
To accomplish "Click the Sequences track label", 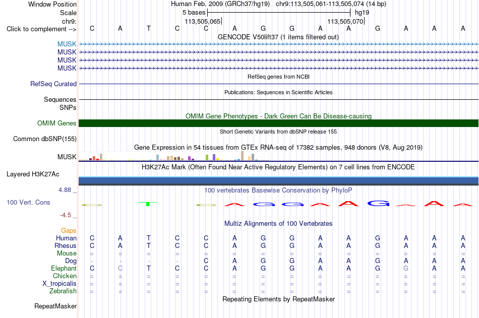I will point(60,99).
